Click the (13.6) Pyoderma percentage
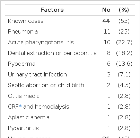 124,64
